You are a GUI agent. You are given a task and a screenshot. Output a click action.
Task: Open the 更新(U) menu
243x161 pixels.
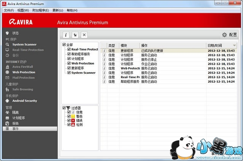pyautogui.click(x=58, y=10)
